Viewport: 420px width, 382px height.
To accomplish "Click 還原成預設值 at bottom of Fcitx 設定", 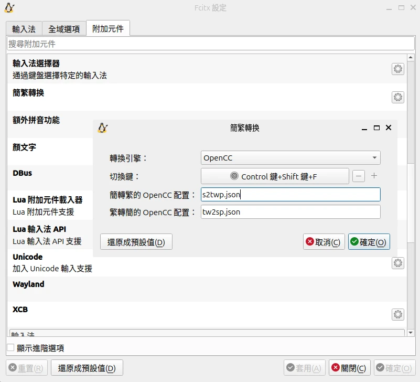I will click(x=87, y=367).
